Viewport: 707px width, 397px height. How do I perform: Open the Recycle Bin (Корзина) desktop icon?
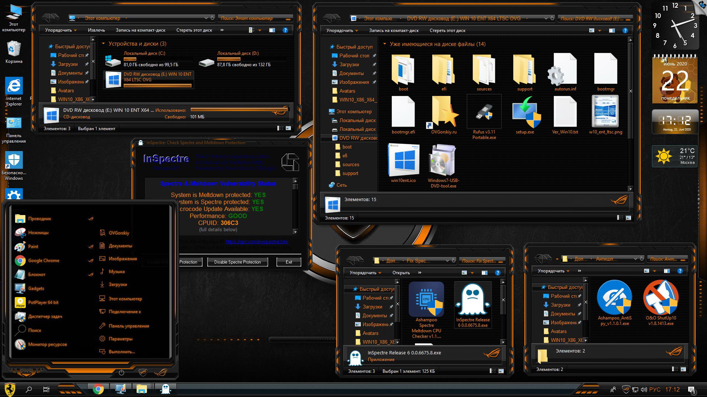click(x=14, y=52)
